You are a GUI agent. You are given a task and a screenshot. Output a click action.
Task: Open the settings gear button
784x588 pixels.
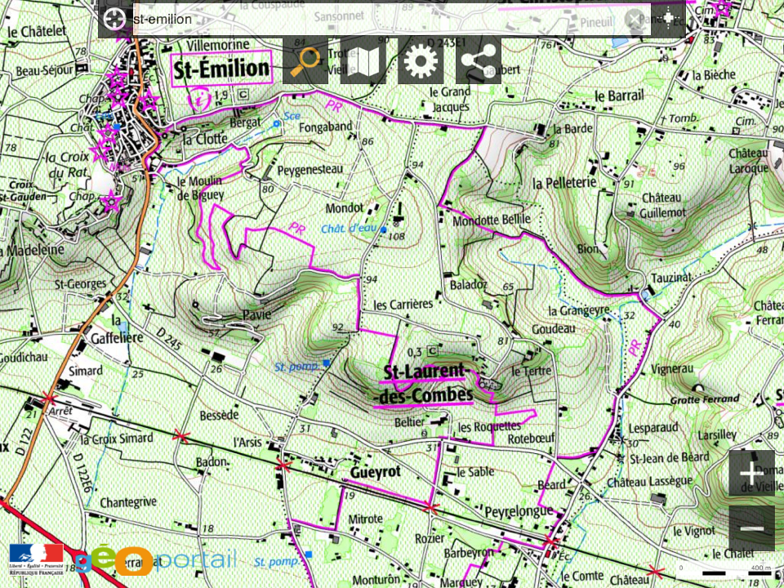click(421, 61)
